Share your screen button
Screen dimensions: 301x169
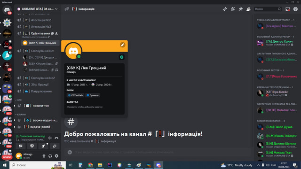coord(32,146)
